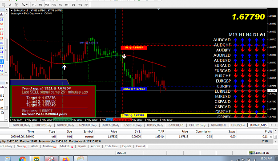Close the Navigator panel
This screenshot has width=278, height=161.
[x=7, y=82]
